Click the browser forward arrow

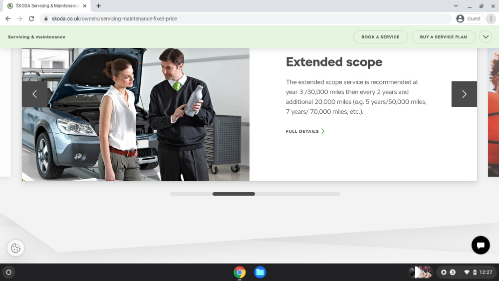coord(20,19)
